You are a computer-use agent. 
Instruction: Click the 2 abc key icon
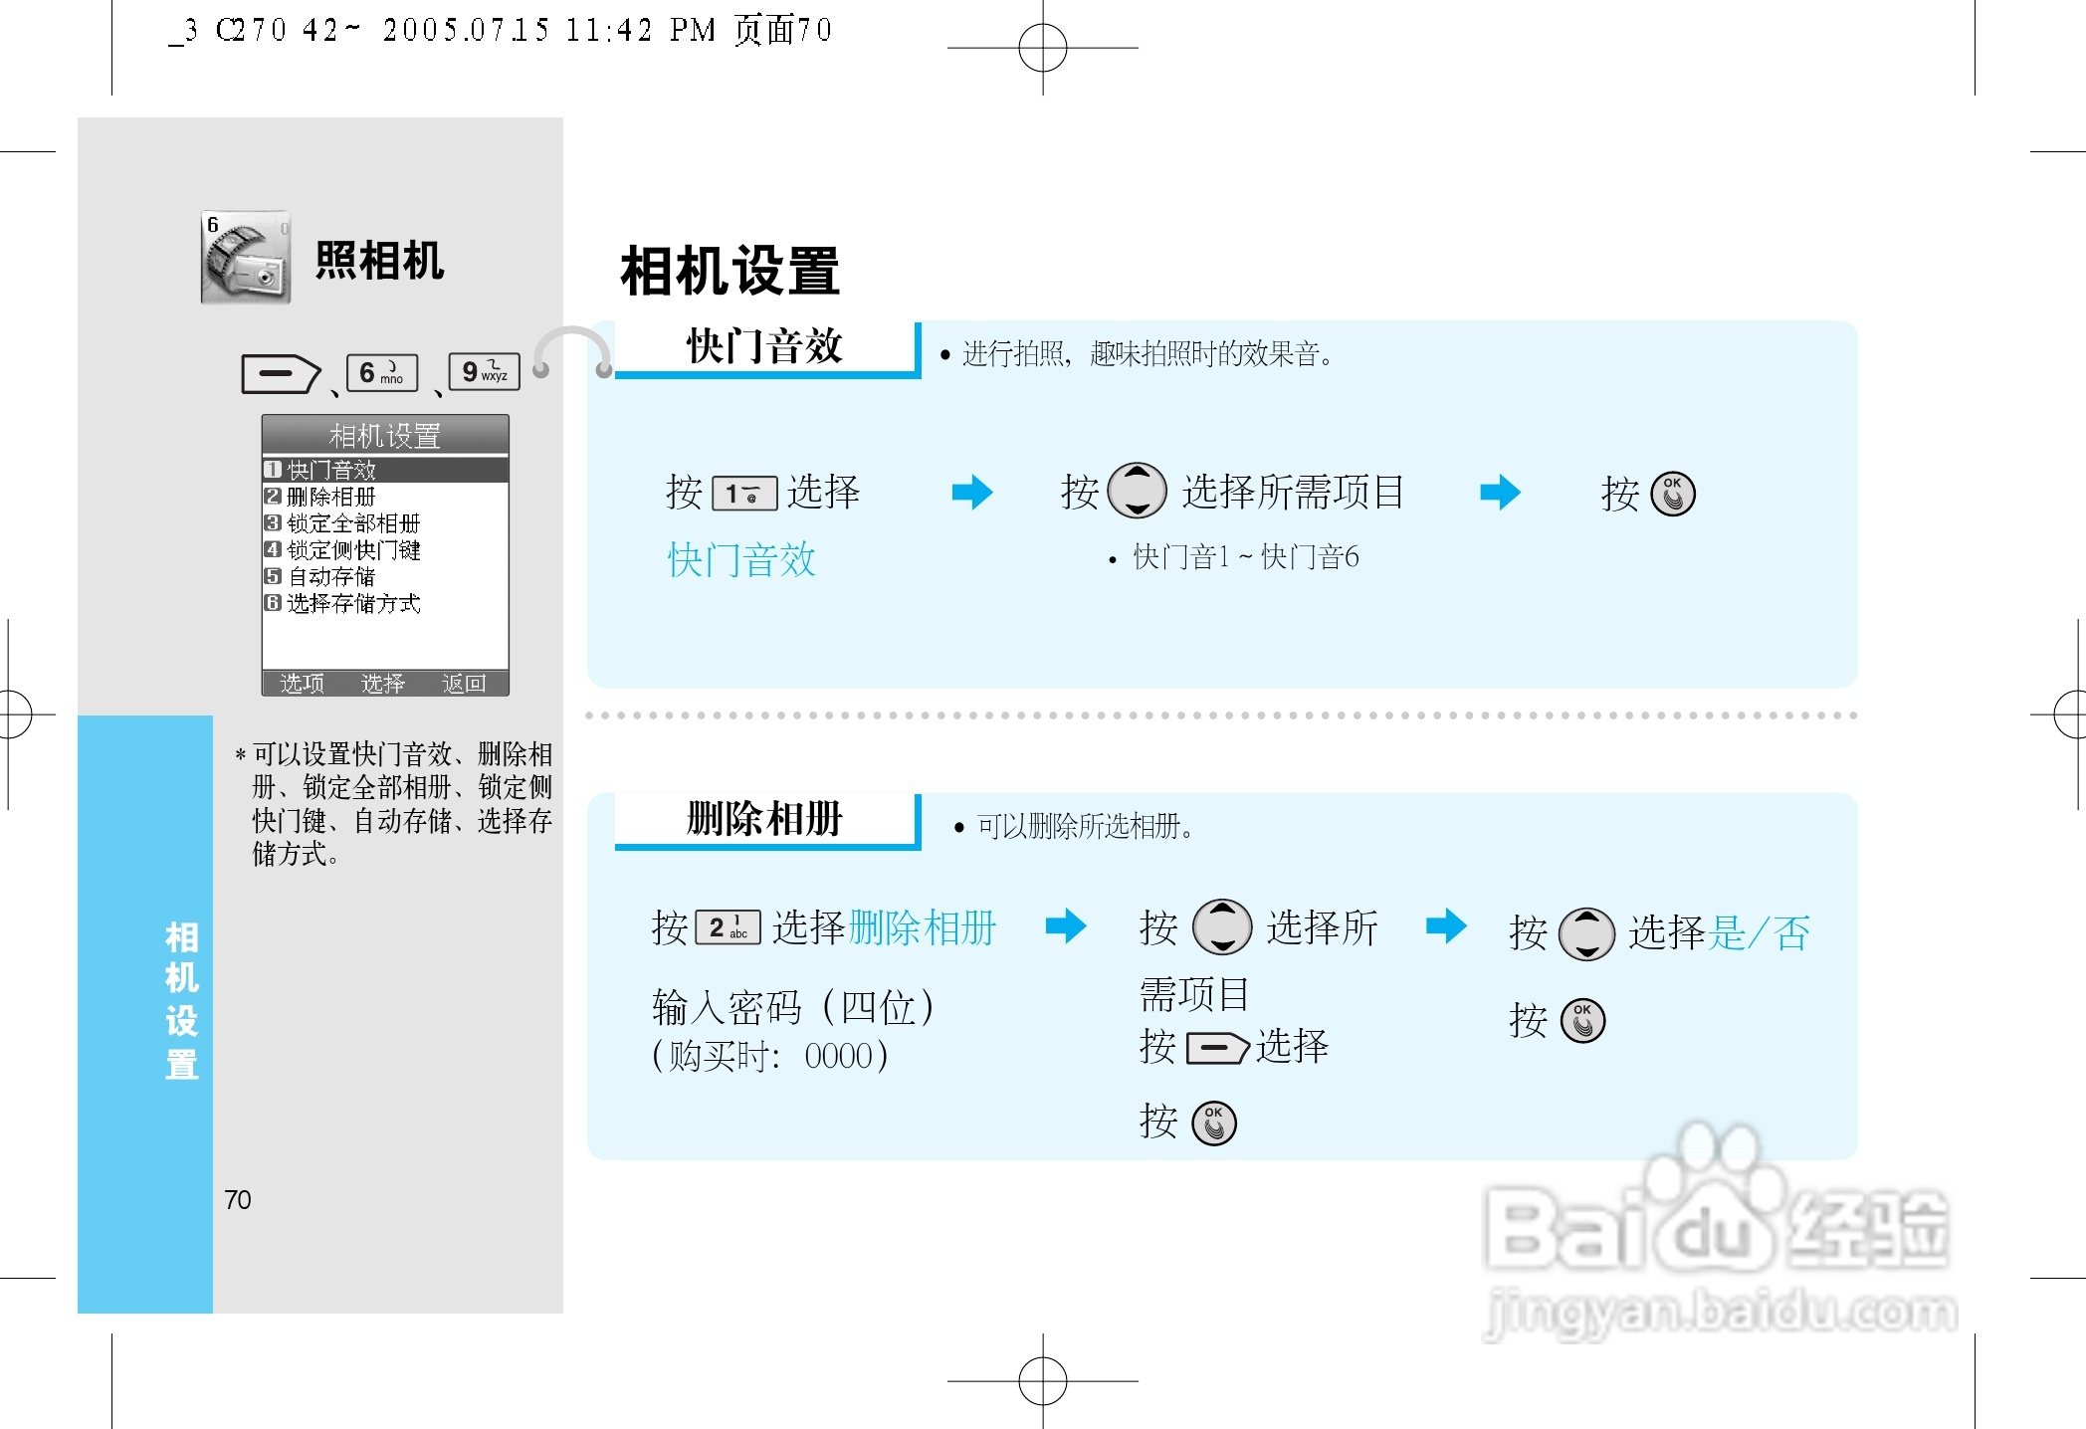click(x=728, y=927)
